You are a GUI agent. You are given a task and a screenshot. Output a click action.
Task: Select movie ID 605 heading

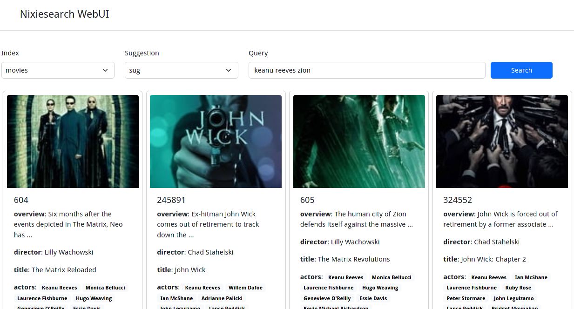[307, 200]
